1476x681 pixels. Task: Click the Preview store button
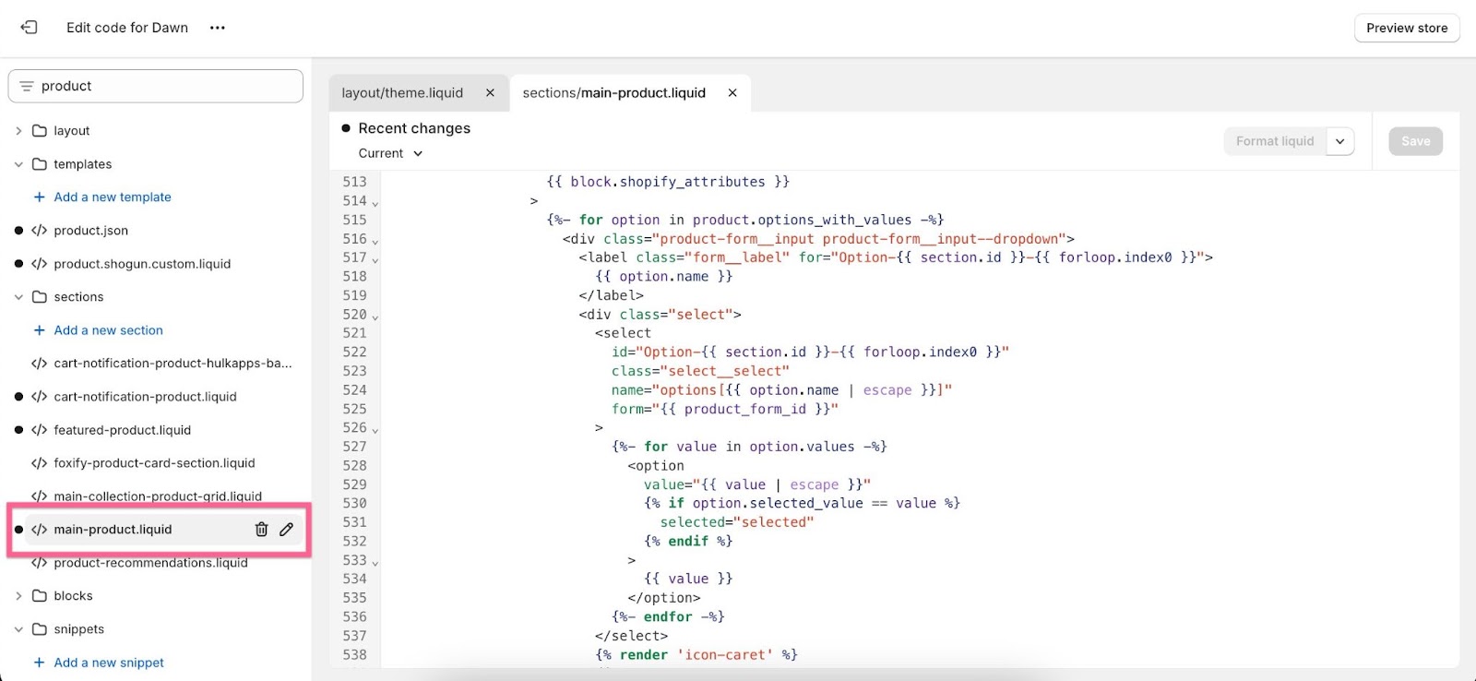click(1407, 28)
